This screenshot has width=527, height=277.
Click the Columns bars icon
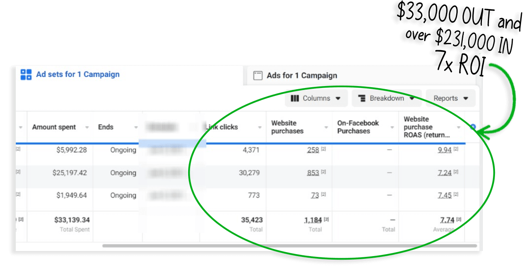pyautogui.click(x=295, y=98)
